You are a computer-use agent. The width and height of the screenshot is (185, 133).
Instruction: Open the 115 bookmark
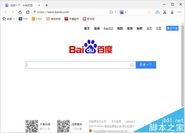coord(23,19)
